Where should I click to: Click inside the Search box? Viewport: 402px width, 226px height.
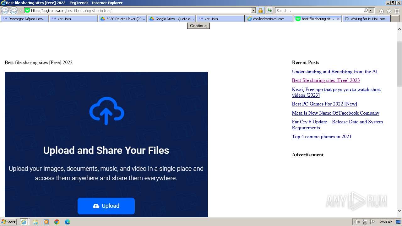[319, 10]
